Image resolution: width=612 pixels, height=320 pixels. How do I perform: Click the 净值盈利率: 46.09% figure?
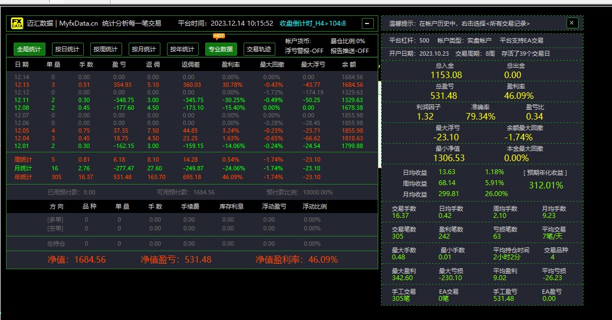[297, 260]
